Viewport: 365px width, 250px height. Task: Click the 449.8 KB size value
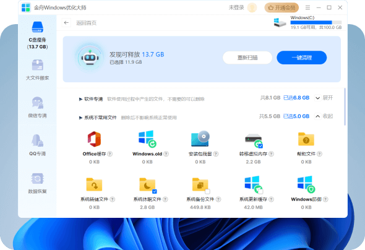point(200,207)
